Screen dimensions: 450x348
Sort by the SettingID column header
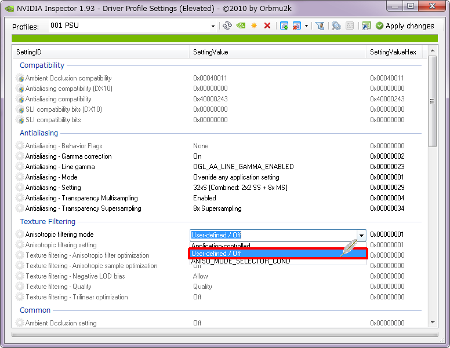pyautogui.click(x=101, y=52)
